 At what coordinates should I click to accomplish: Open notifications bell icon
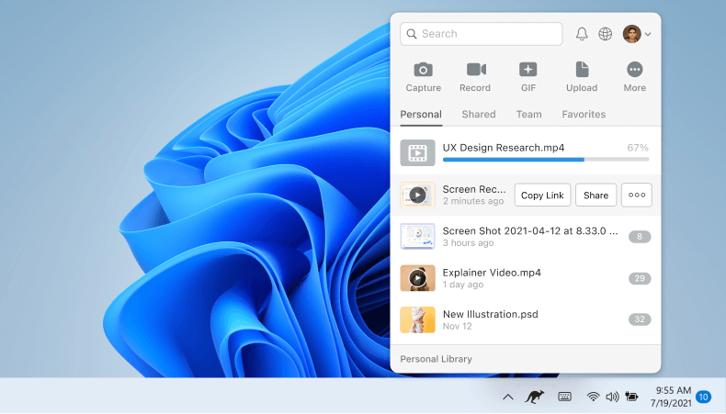[x=582, y=34]
